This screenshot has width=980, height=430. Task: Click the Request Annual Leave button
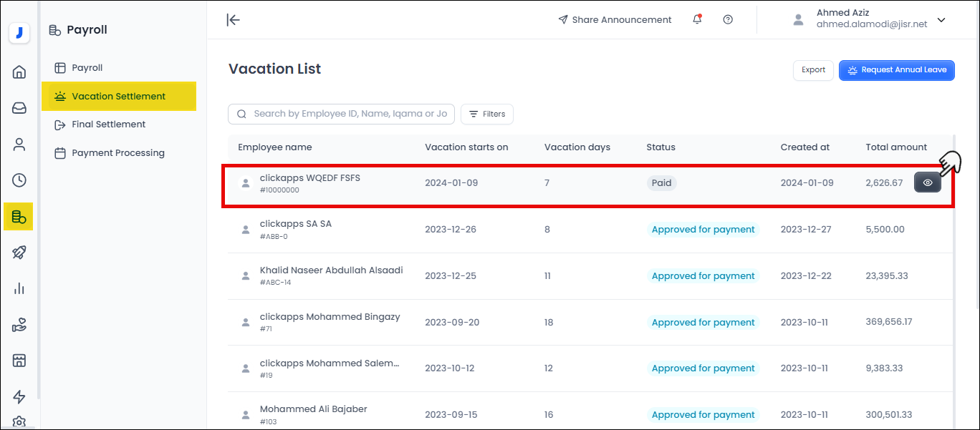pos(896,70)
